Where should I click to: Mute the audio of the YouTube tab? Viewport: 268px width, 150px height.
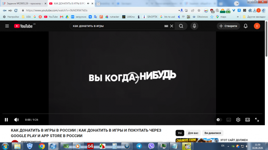coord(88,3)
